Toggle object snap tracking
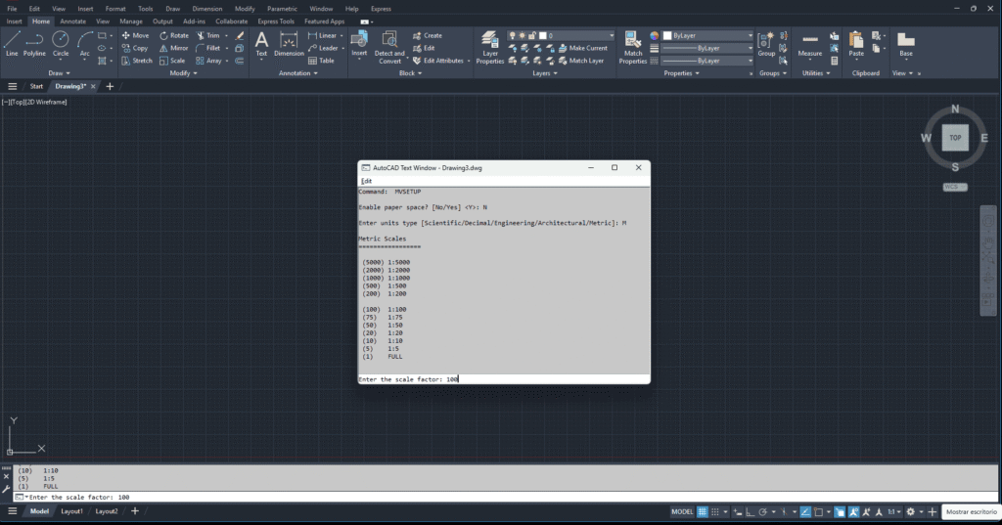 click(x=805, y=511)
